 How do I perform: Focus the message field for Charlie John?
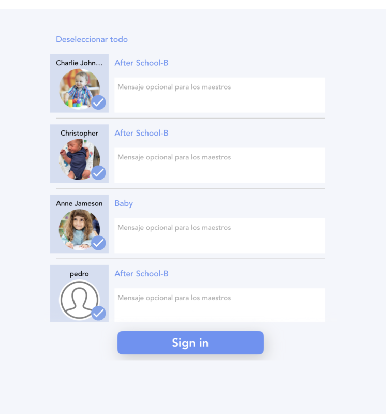[220, 95]
